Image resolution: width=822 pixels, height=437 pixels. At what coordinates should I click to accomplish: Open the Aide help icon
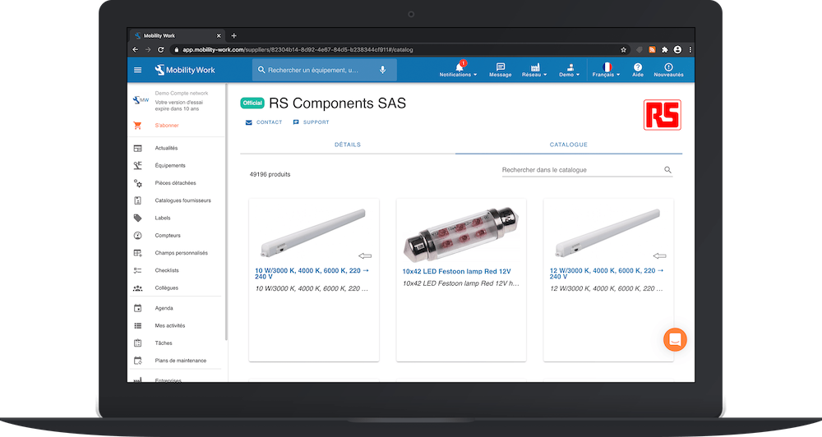(638, 70)
